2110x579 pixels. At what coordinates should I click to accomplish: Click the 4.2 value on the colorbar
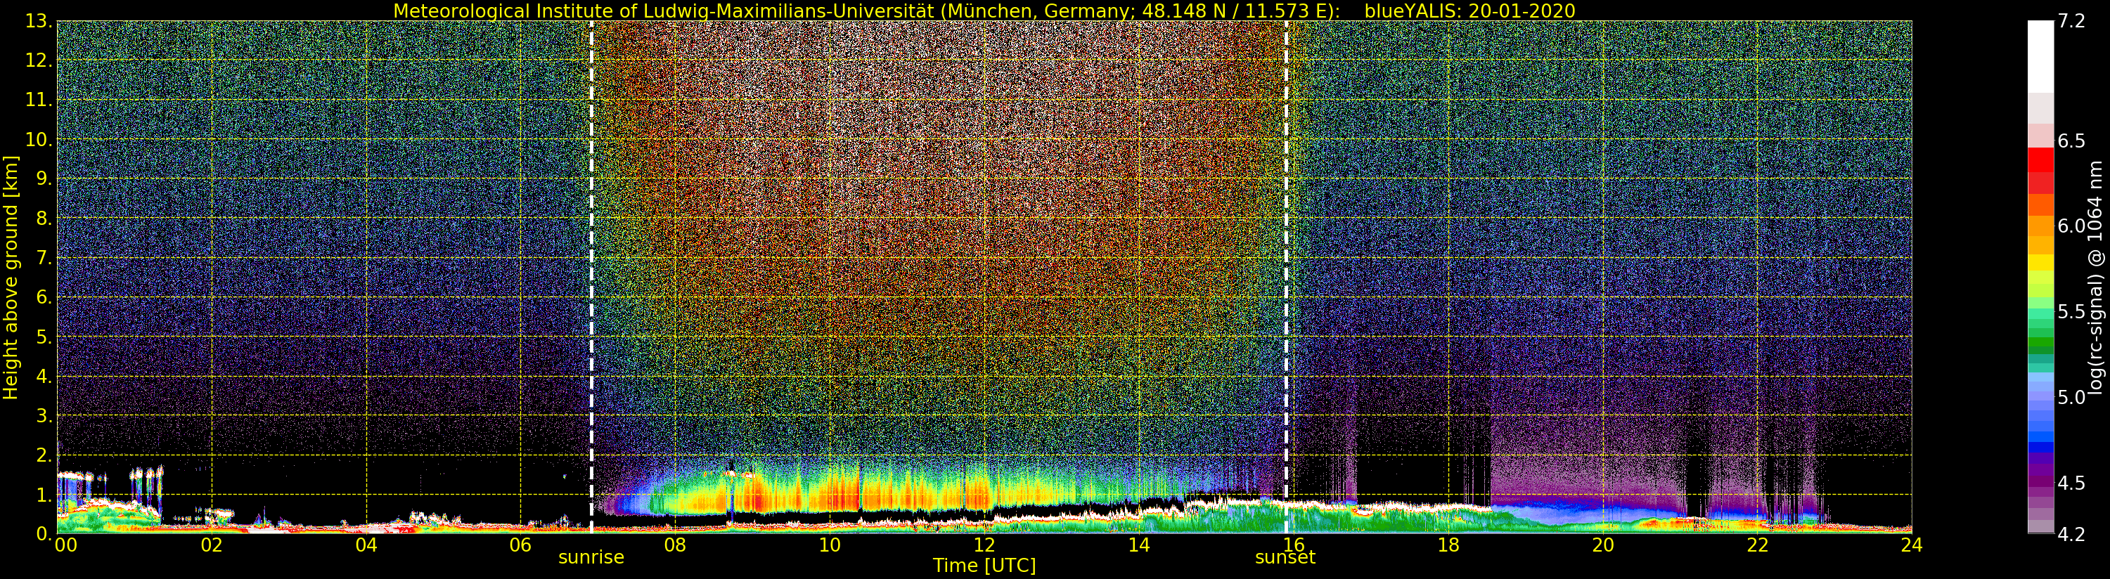pyautogui.click(x=2071, y=534)
